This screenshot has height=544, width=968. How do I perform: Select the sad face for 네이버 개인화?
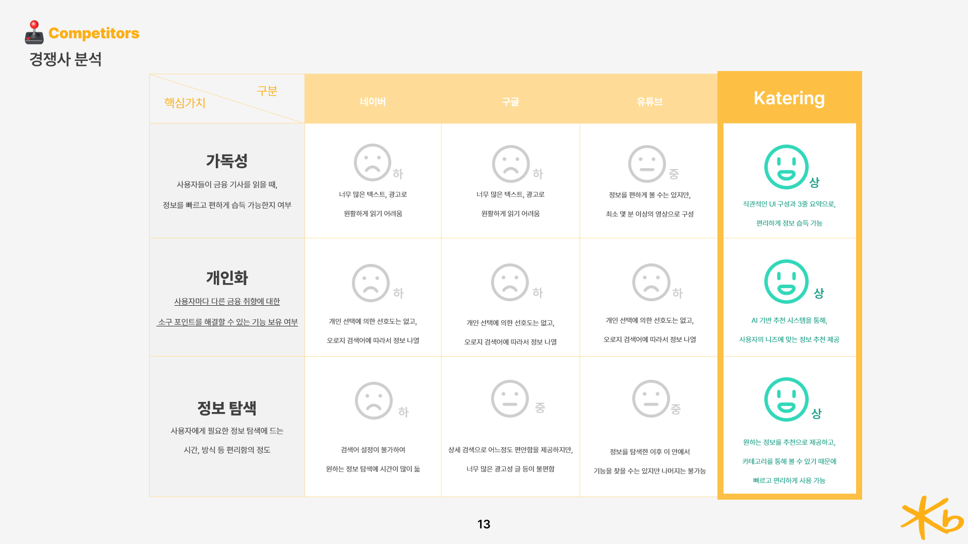[371, 283]
